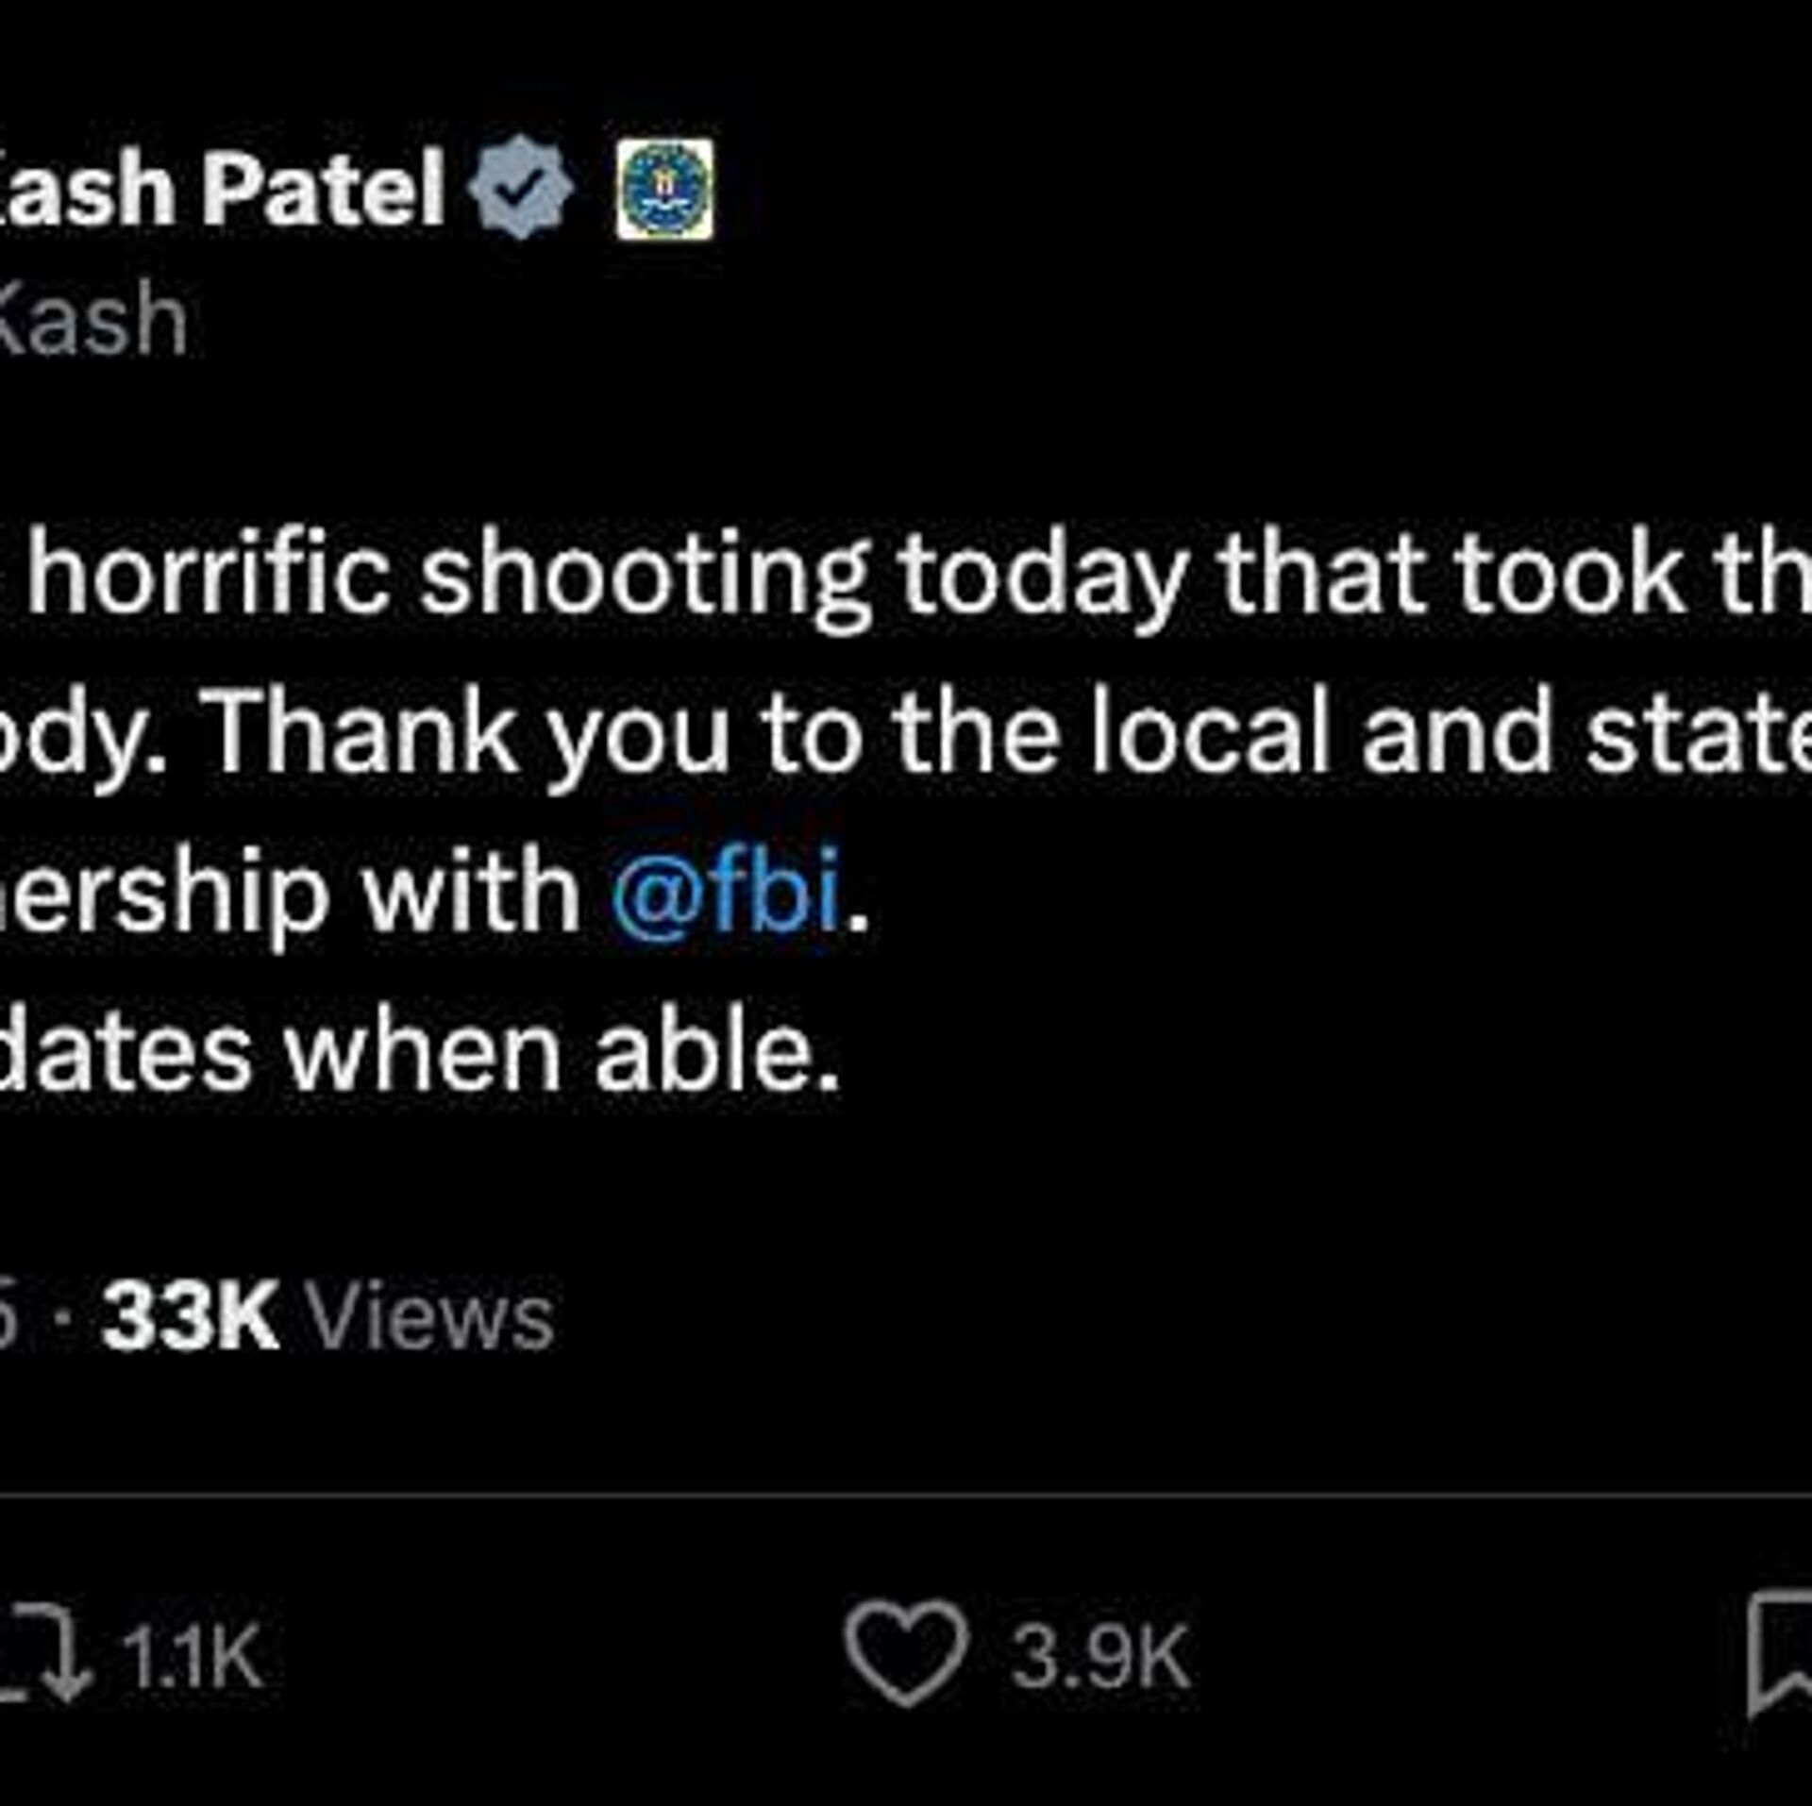Click the word 'with' before @fbi
This screenshot has height=1806, width=1812.
pos(471,891)
